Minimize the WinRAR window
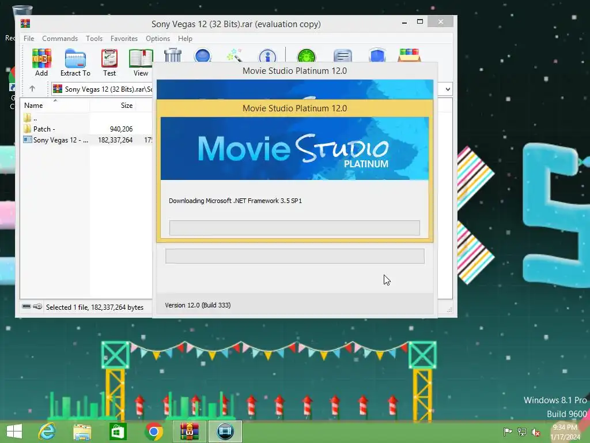Viewport: 590px width, 443px height. 404,22
